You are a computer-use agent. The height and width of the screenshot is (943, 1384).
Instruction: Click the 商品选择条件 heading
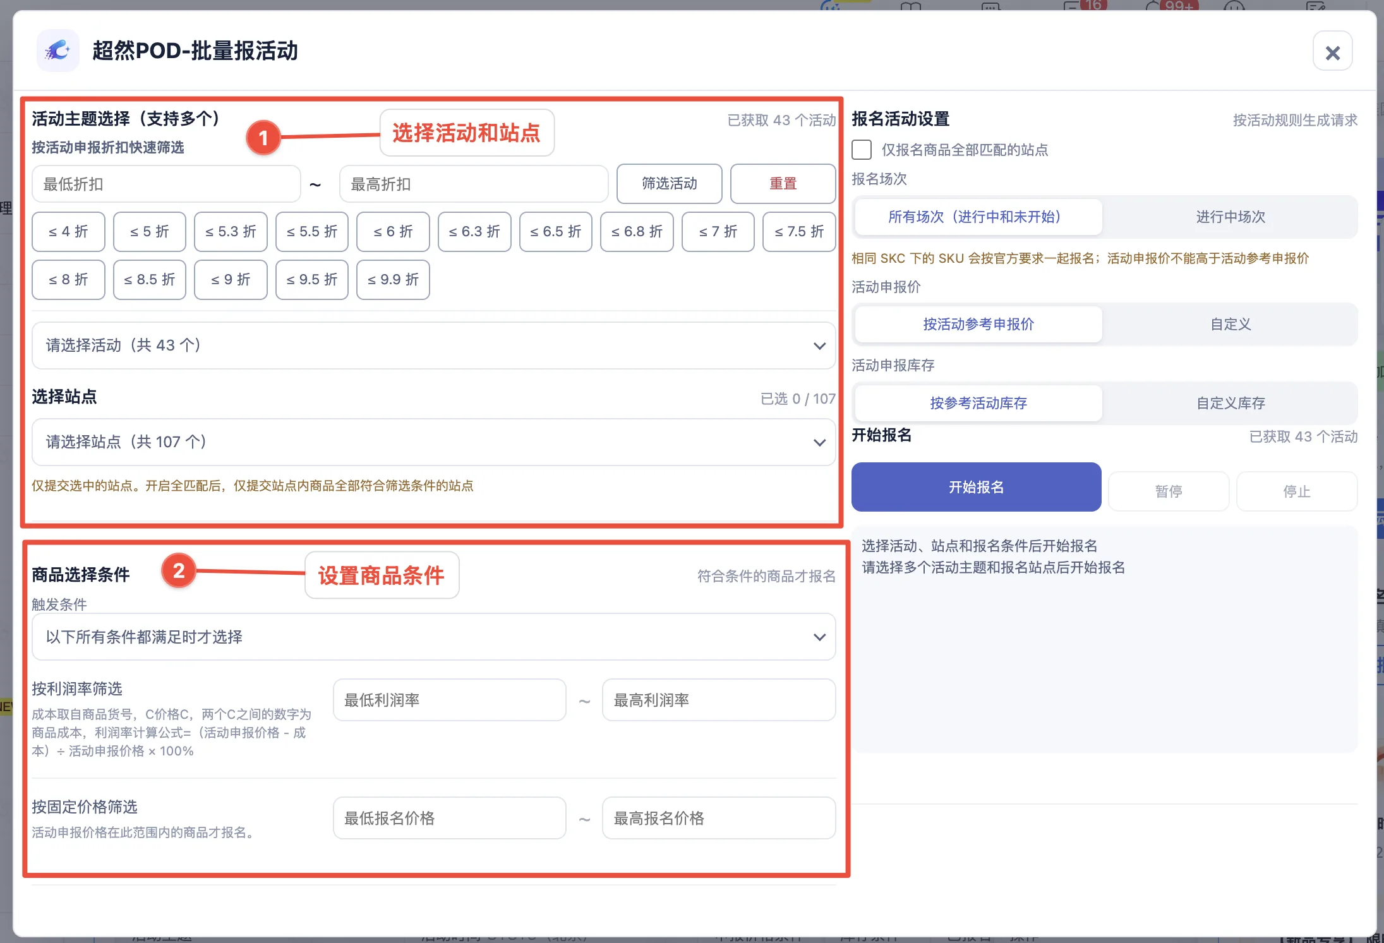coord(81,575)
